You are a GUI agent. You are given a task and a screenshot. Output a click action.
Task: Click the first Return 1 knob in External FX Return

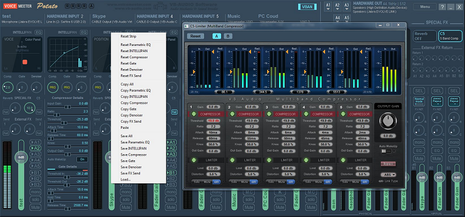click(x=415, y=58)
